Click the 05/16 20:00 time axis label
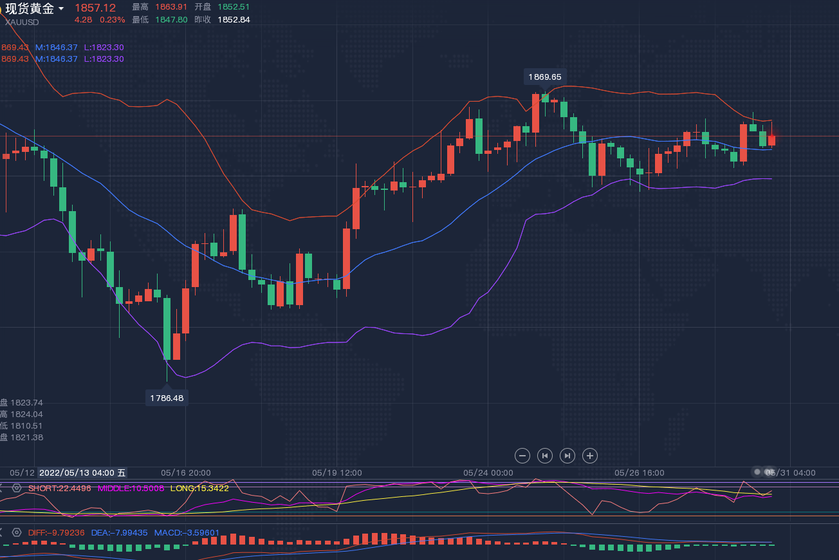 click(186, 472)
